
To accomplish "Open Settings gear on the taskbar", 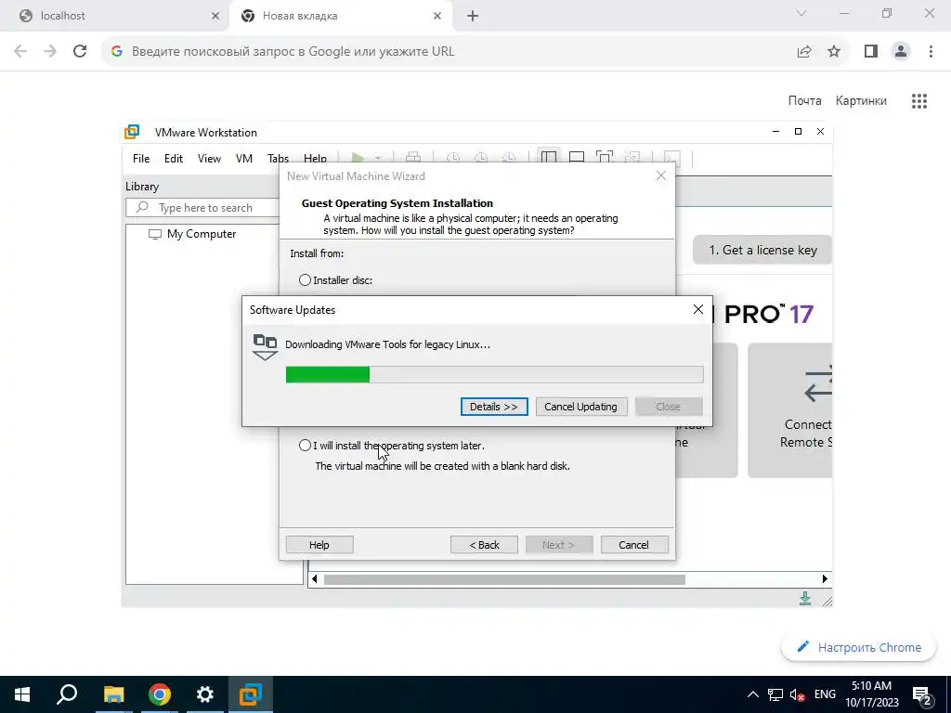I will (x=205, y=694).
